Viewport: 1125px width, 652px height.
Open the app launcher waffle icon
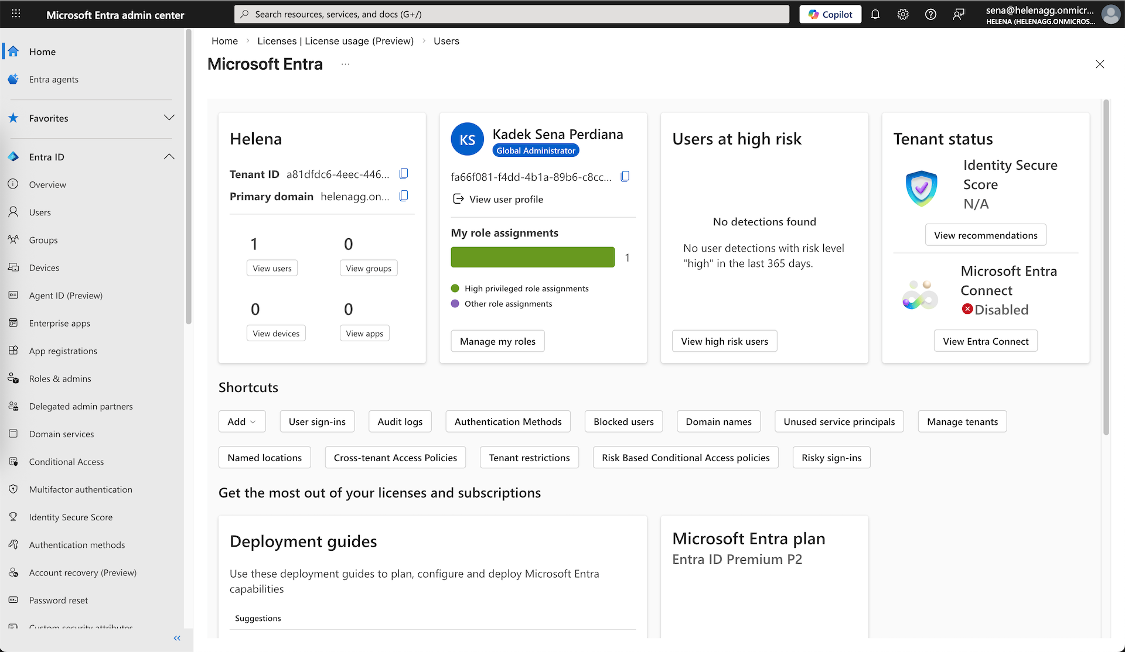click(x=16, y=14)
